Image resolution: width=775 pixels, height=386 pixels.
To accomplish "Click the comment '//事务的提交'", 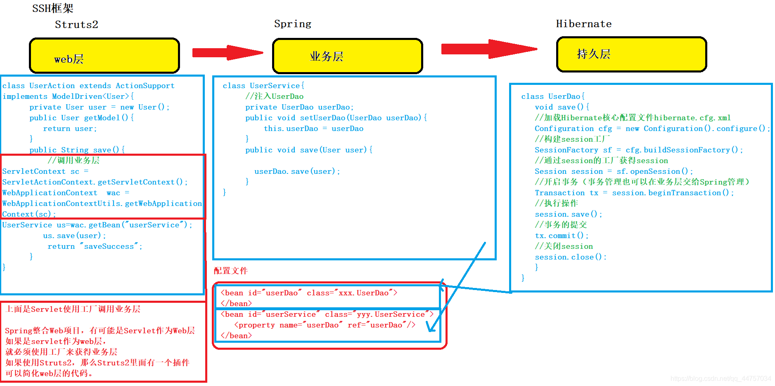I will click(561, 225).
